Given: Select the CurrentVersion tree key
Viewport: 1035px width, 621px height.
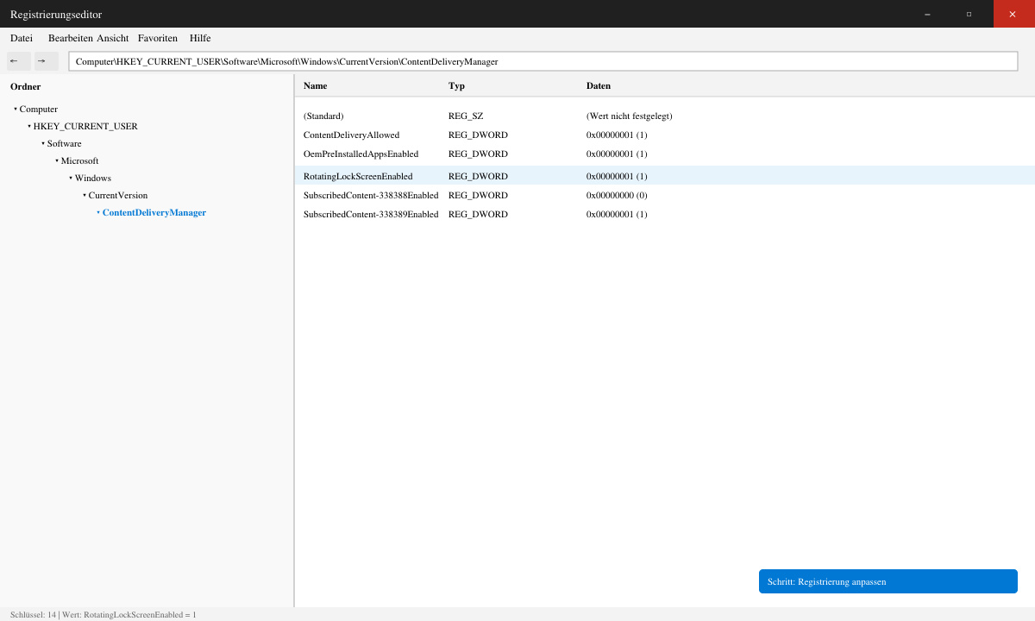Looking at the screenshot, I should click(118, 196).
